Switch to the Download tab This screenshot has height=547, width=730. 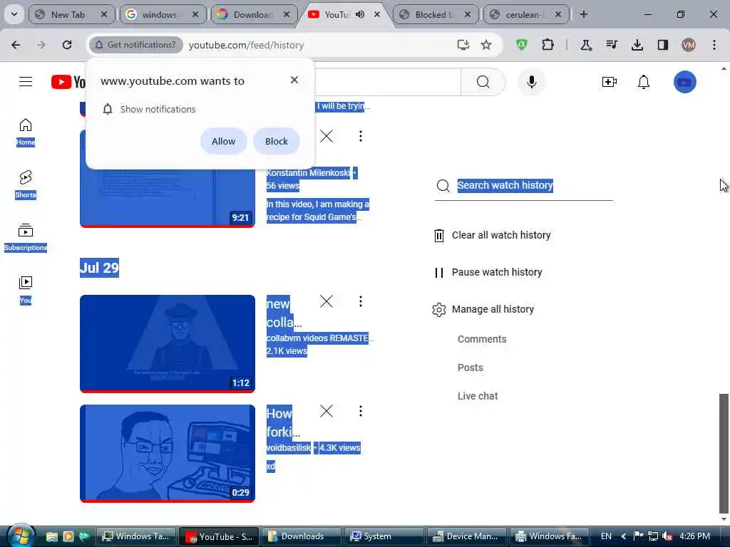tap(255, 14)
